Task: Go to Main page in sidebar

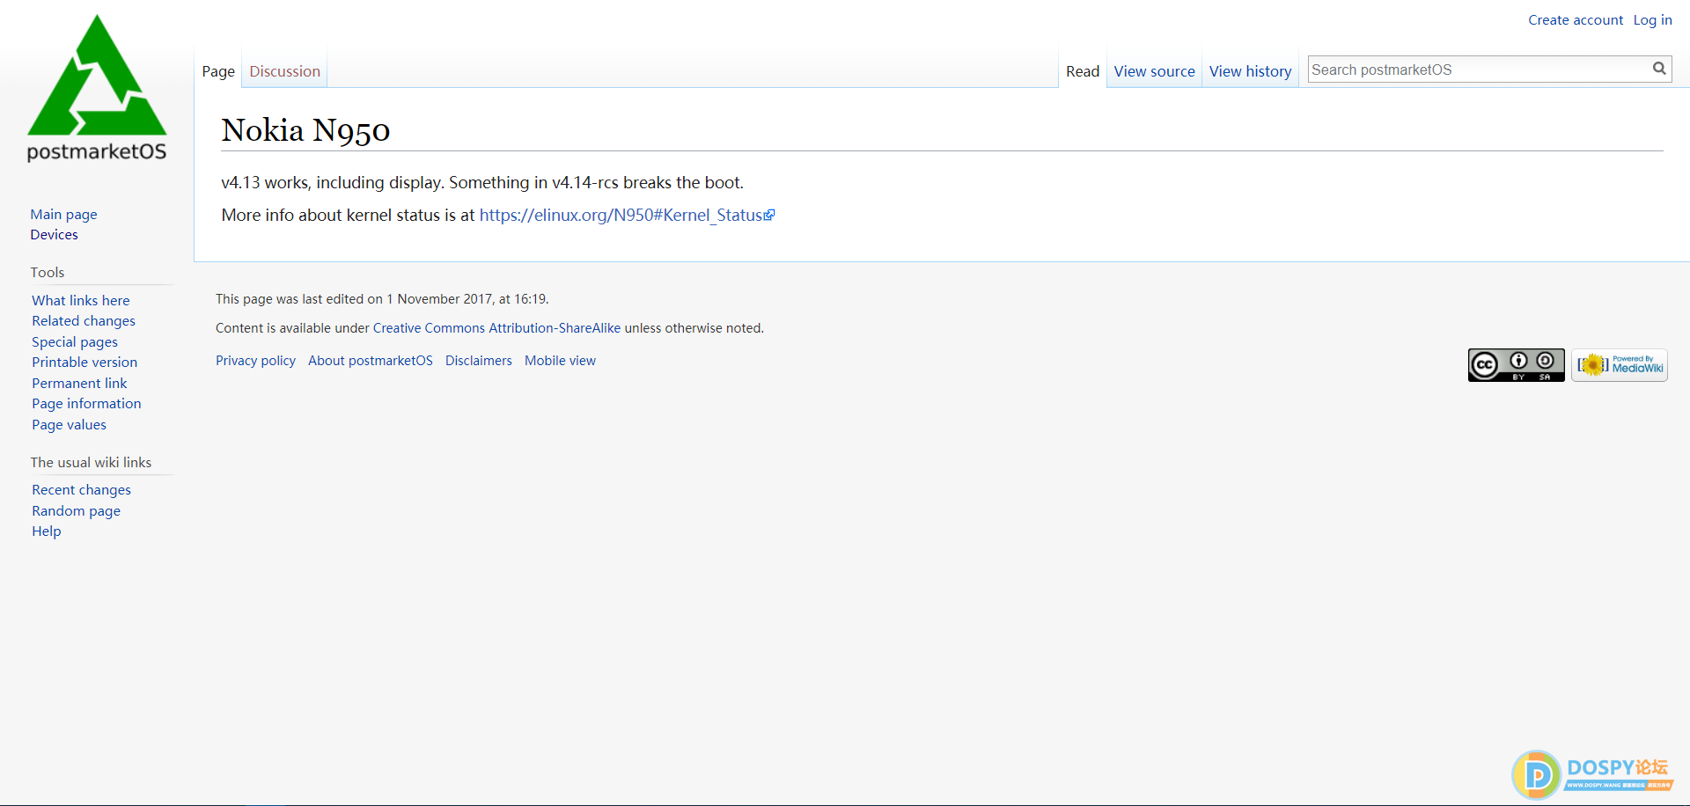Action: (63, 214)
